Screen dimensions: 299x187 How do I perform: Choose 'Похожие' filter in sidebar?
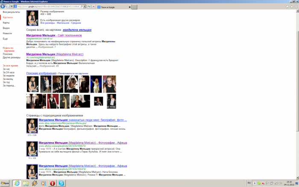pos(7,54)
